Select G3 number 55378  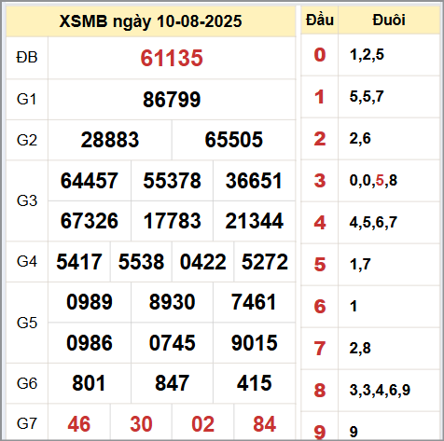point(172,181)
